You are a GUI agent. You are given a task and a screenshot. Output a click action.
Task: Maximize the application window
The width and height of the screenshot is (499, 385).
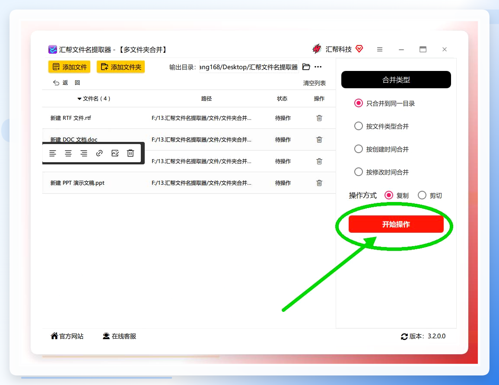[x=423, y=49]
